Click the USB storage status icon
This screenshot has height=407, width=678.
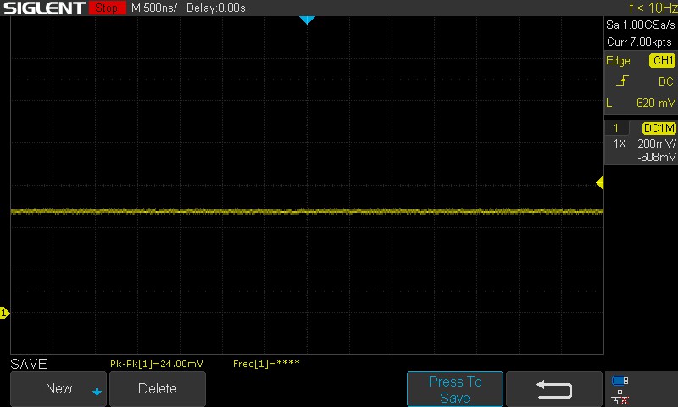coord(620,381)
